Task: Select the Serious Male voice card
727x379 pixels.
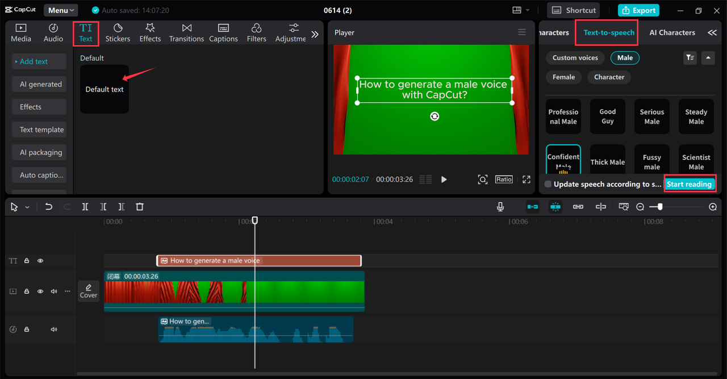Action: 652,116
